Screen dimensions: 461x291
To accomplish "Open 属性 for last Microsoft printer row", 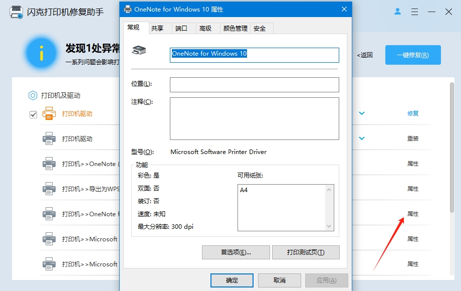I will point(413,264).
